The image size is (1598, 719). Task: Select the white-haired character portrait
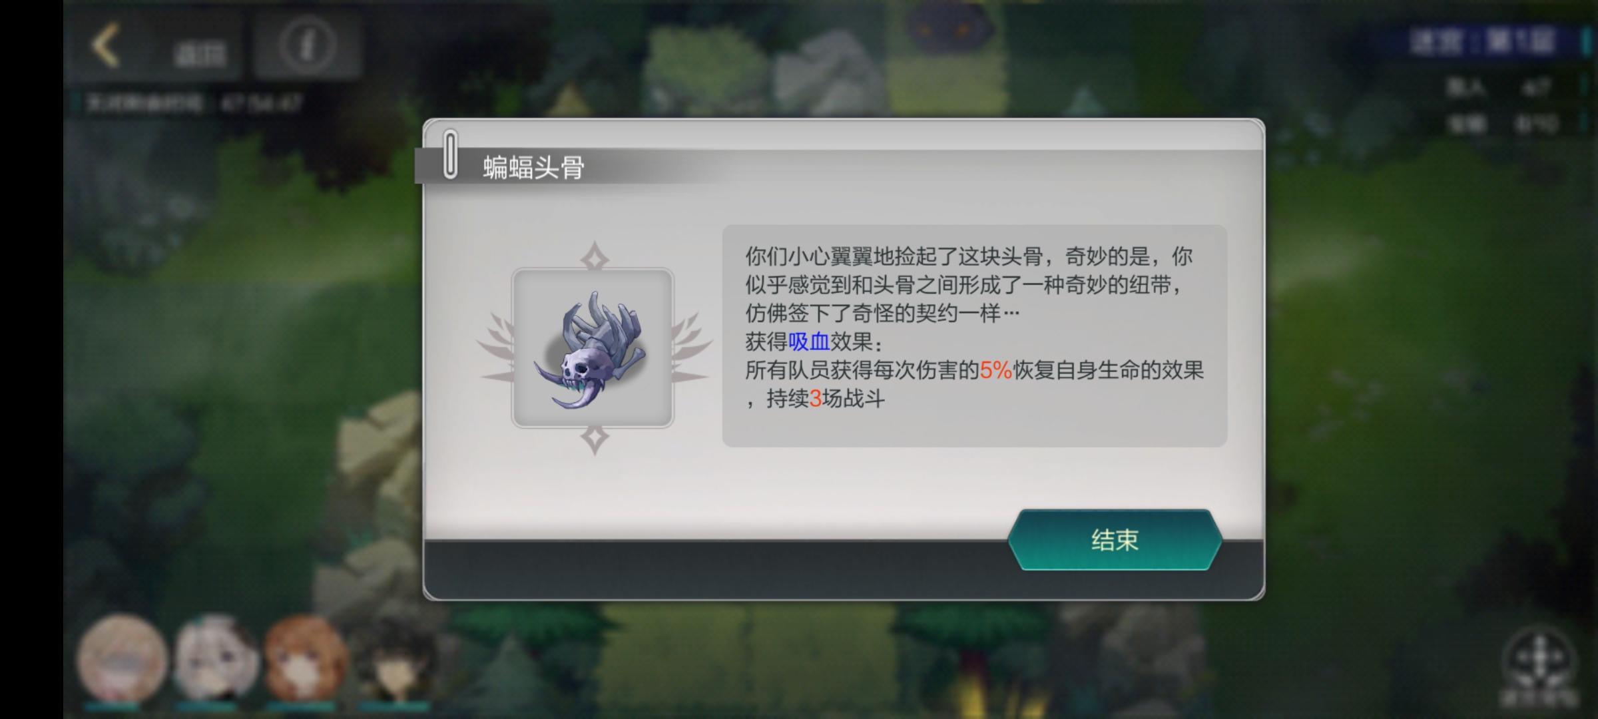pos(214,658)
